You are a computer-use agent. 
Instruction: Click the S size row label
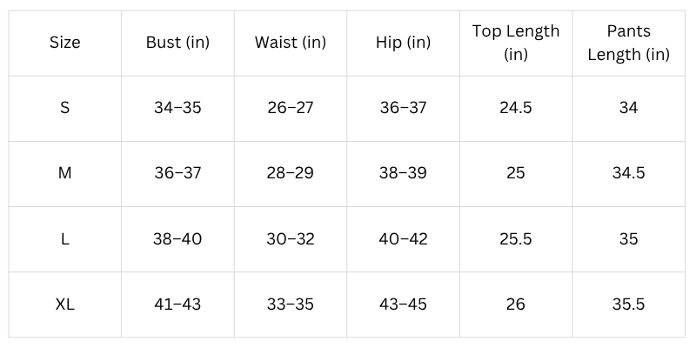pyautogui.click(x=65, y=108)
